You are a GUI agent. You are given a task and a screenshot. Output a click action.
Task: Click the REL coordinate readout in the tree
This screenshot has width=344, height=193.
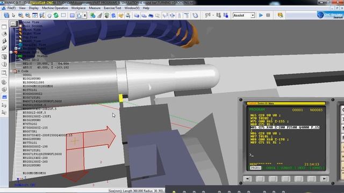pyautogui.click(x=46, y=64)
